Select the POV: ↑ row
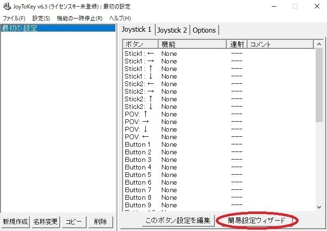Viewport: 327px width, 231px height. [x=219, y=114]
